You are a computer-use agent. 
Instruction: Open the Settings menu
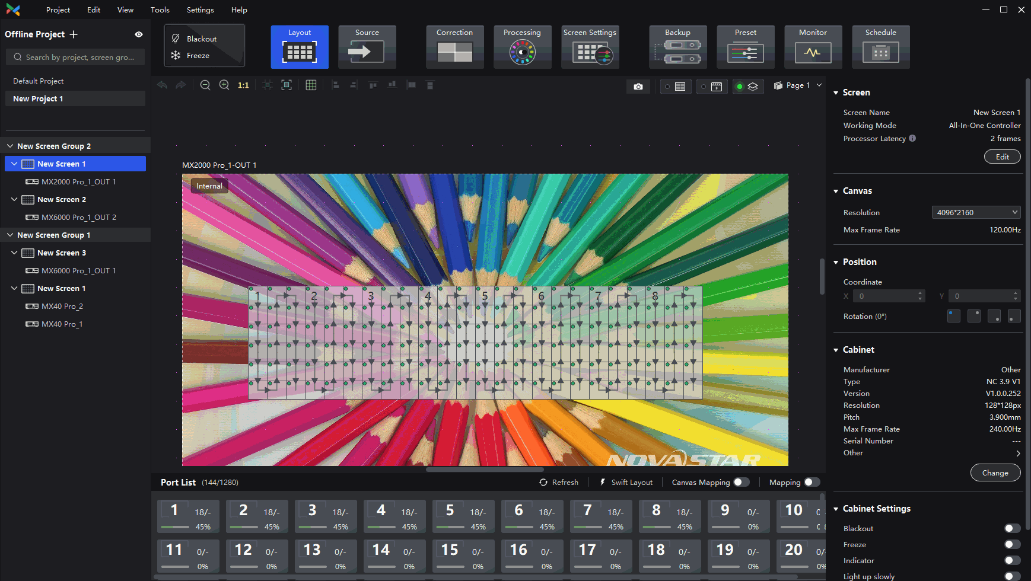coord(201,9)
